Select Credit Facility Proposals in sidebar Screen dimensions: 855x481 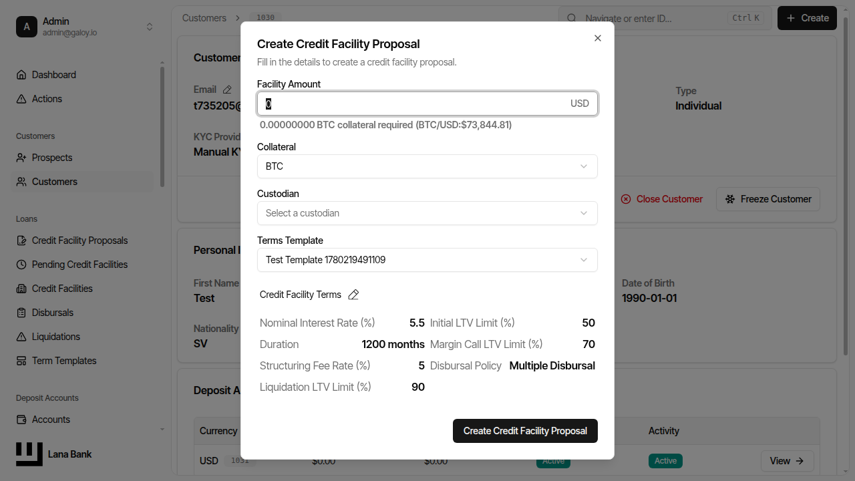pyautogui.click(x=82, y=240)
